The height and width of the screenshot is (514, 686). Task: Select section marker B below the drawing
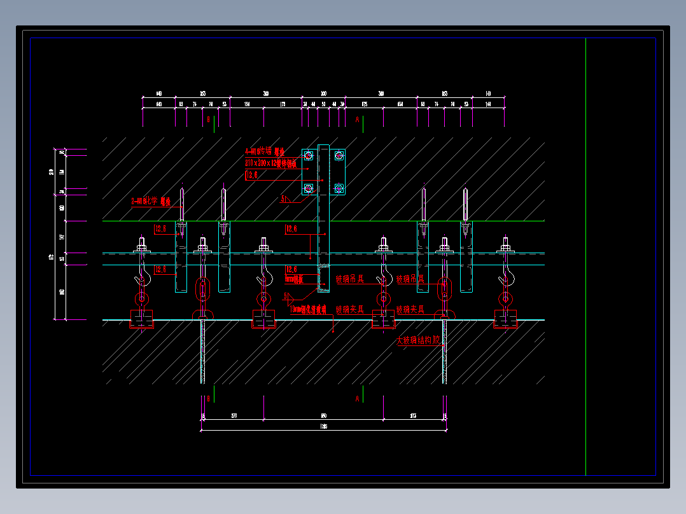pos(209,398)
